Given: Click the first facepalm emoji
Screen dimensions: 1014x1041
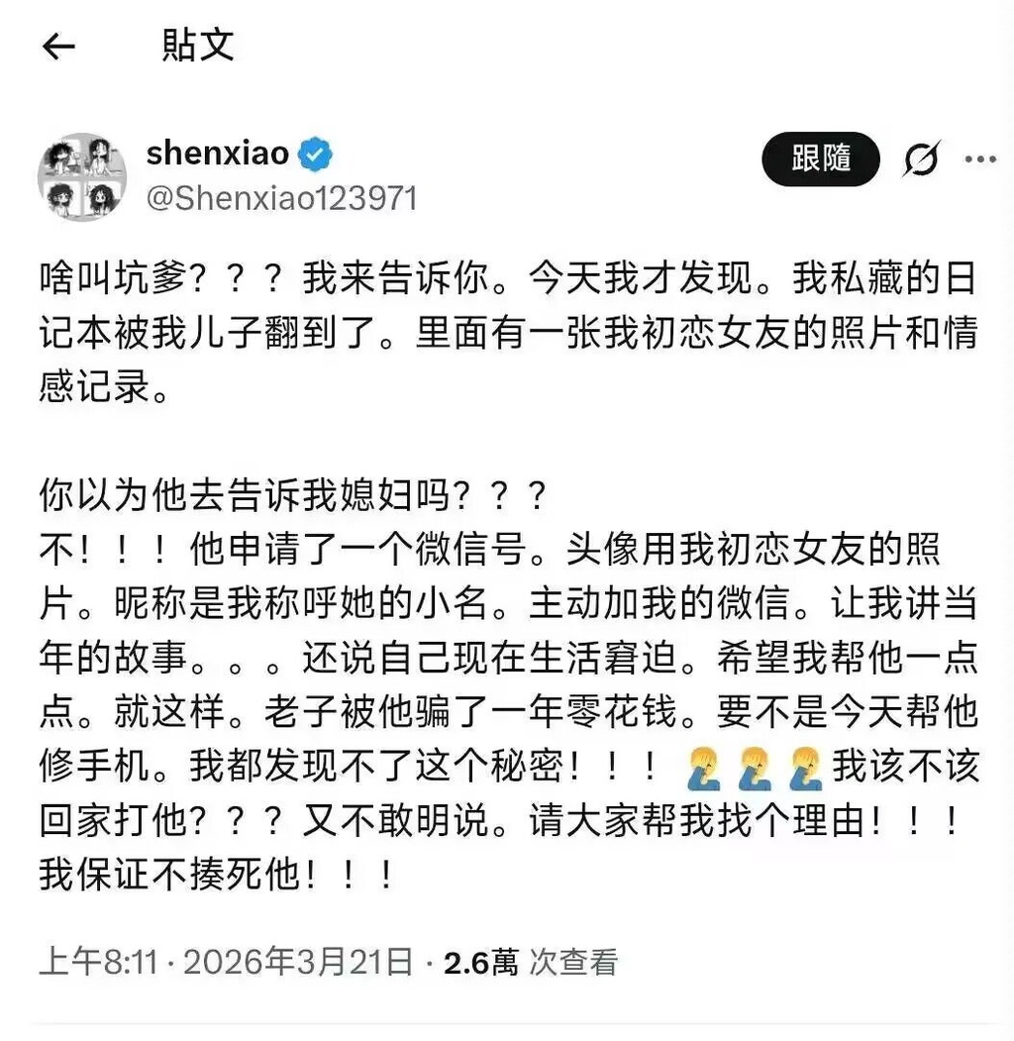Looking at the screenshot, I should coord(703,769).
